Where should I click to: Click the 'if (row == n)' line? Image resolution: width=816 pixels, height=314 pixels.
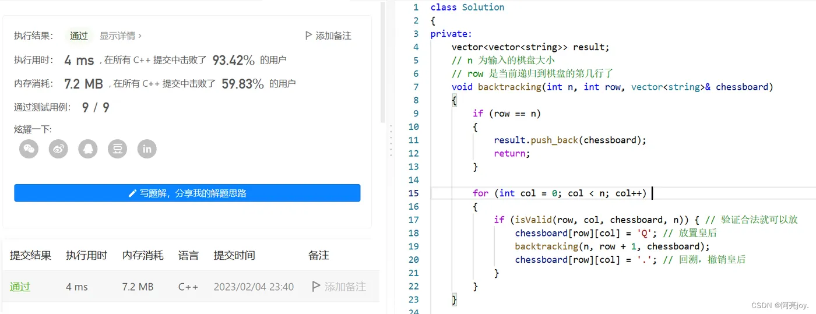tap(507, 114)
